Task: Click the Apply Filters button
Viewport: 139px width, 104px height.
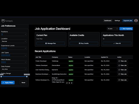Action: pos(8,83)
